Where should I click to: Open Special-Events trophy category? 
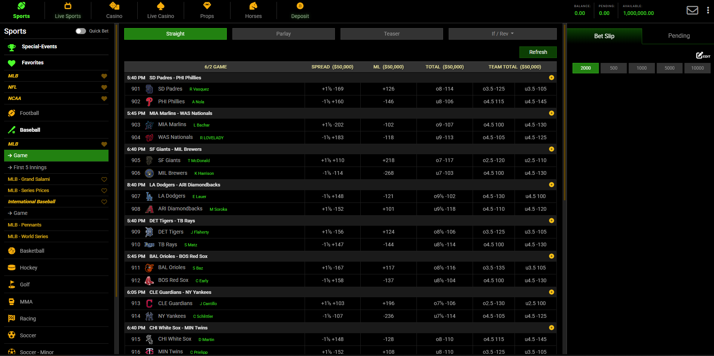tap(56, 47)
